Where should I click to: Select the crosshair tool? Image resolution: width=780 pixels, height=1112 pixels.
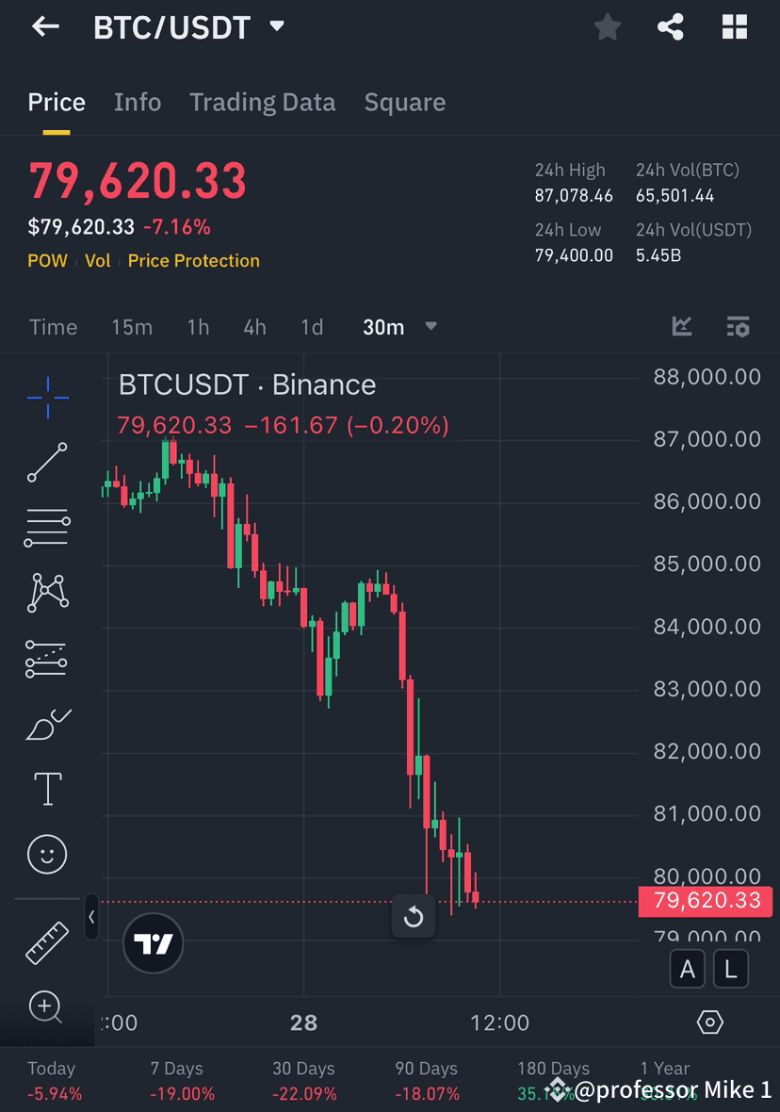coord(46,397)
